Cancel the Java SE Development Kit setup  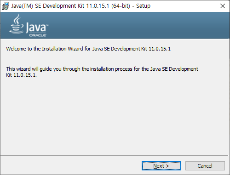[x=205, y=166]
